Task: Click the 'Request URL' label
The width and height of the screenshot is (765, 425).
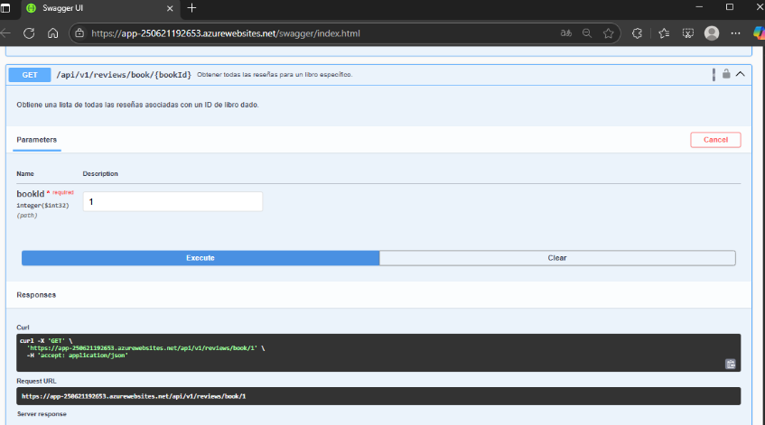Action: 37,381
